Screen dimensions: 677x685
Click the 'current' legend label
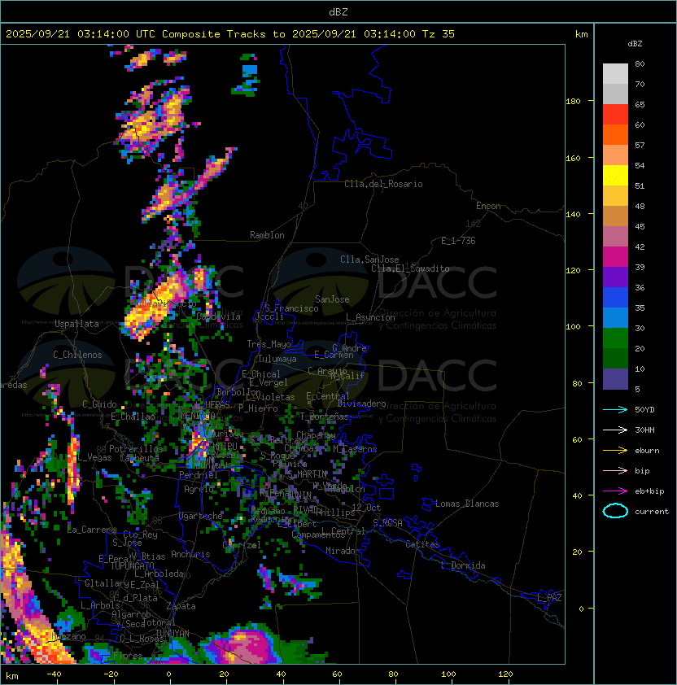click(652, 512)
